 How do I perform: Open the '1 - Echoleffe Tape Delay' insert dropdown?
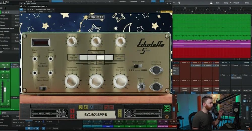(x=38, y=6)
